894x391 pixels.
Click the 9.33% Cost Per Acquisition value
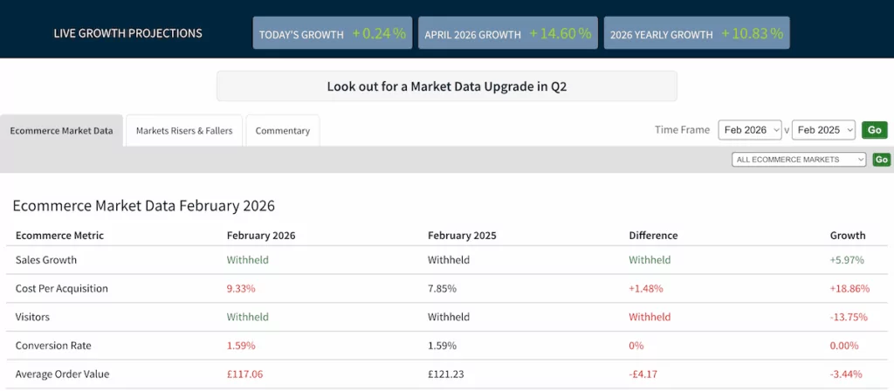pyautogui.click(x=241, y=288)
